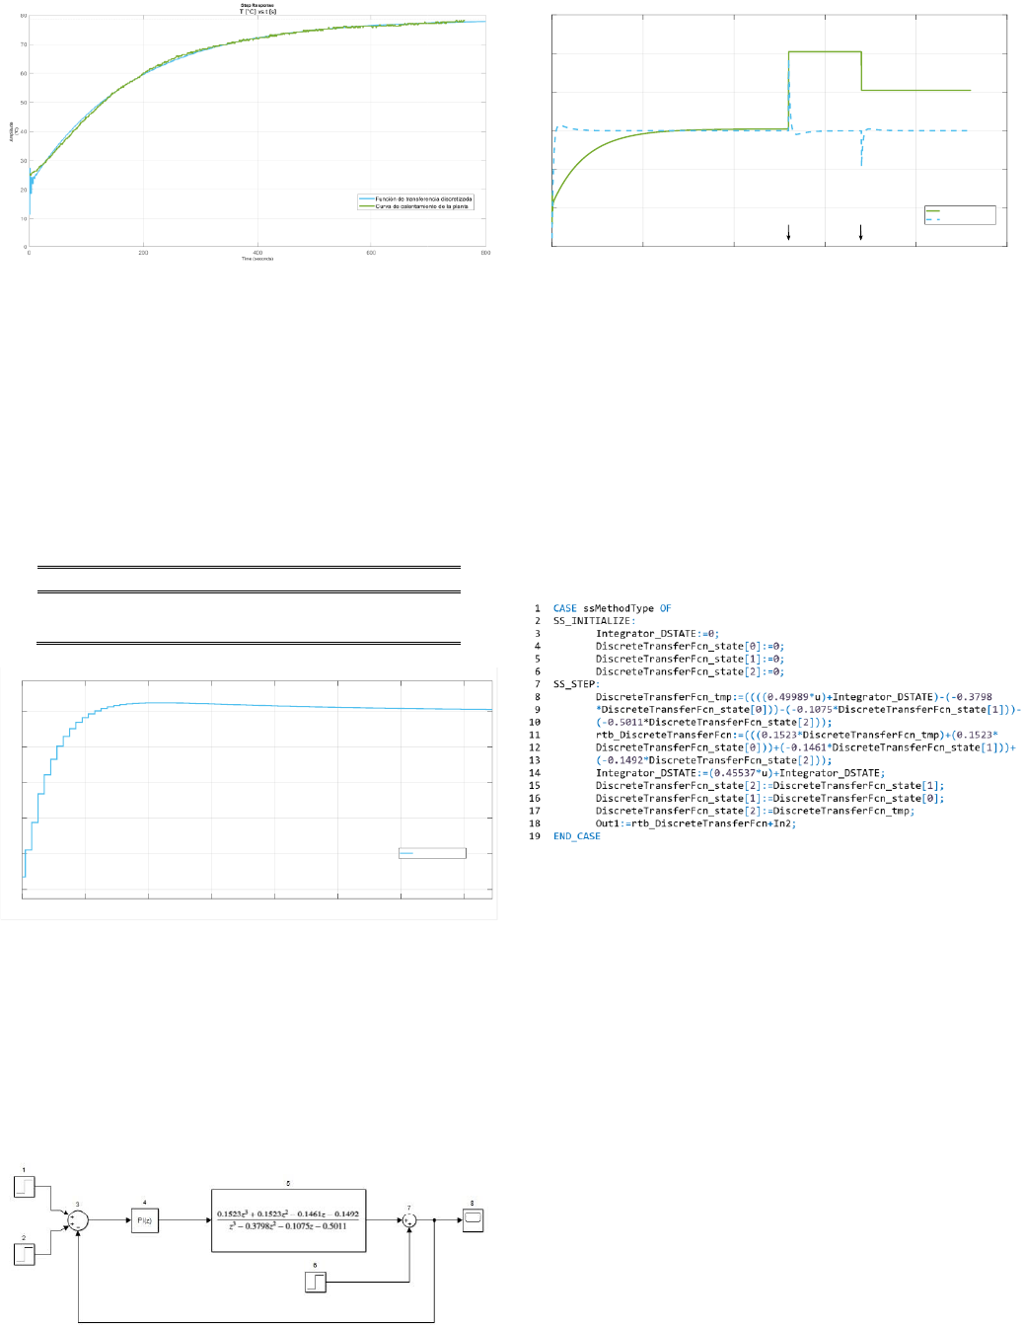Click the legend box in the staircase response plot
The image size is (1023, 1330).
[432, 853]
